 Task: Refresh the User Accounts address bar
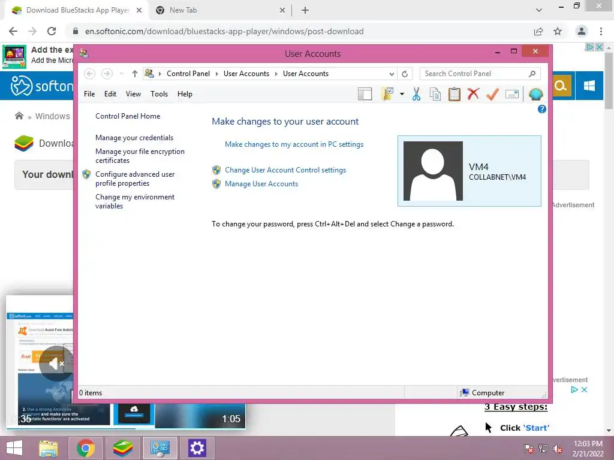tap(405, 74)
